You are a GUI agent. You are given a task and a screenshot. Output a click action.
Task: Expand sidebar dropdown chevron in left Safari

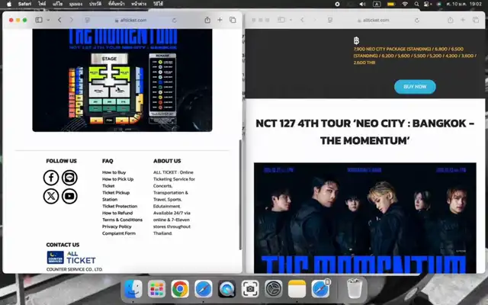pos(48,20)
